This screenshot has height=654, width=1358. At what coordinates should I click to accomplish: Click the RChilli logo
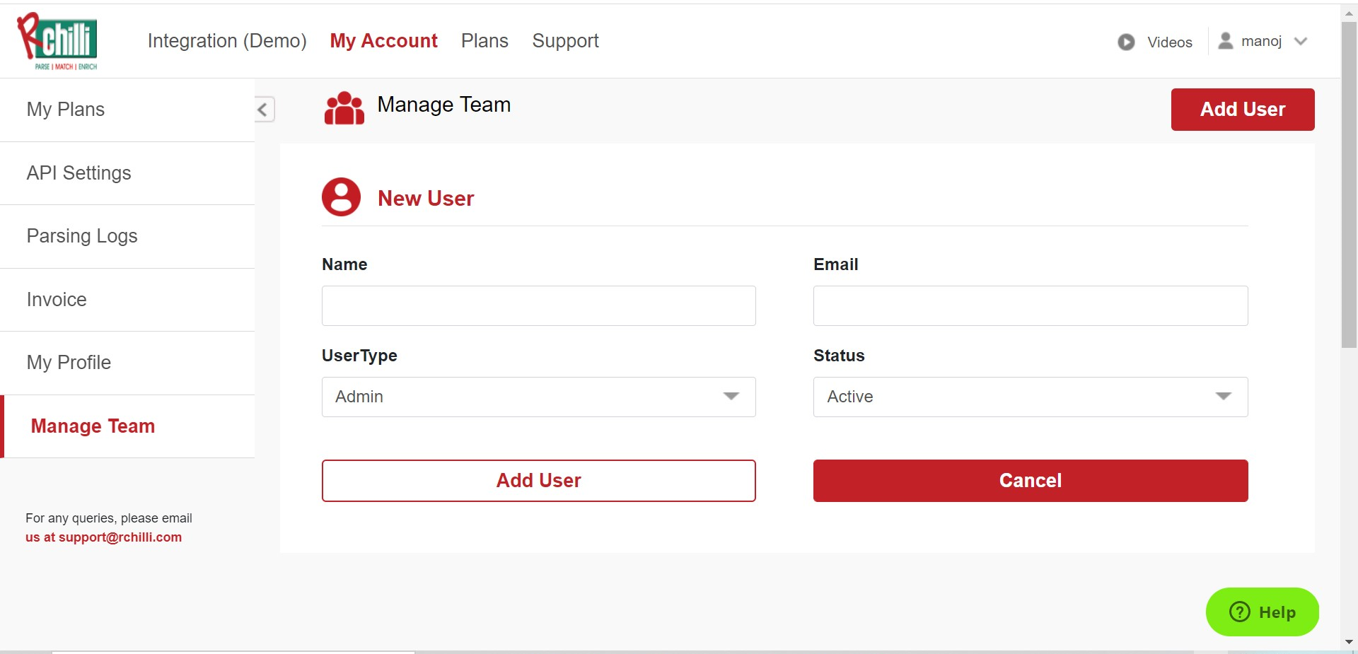pyautogui.click(x=58, y=41)
